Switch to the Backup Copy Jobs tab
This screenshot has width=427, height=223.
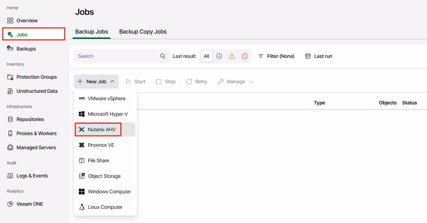coord(143,32)
